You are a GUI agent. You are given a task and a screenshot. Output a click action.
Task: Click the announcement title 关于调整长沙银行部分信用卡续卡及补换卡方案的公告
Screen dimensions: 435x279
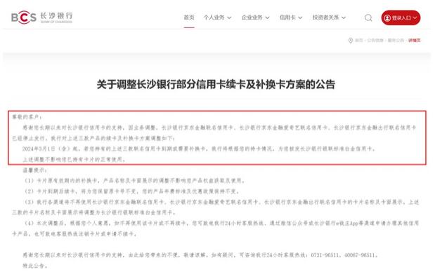coord(216,84)
